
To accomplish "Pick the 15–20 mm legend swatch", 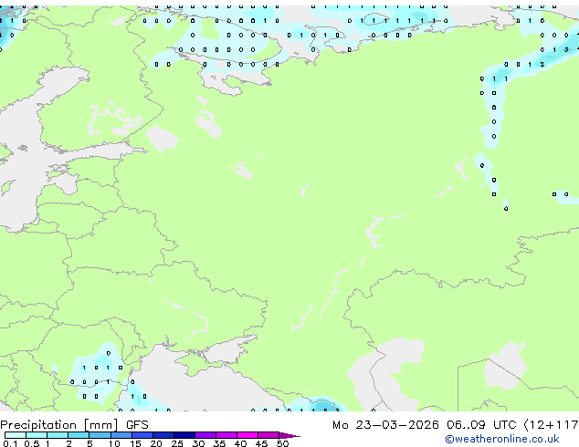I will (142, 435).
